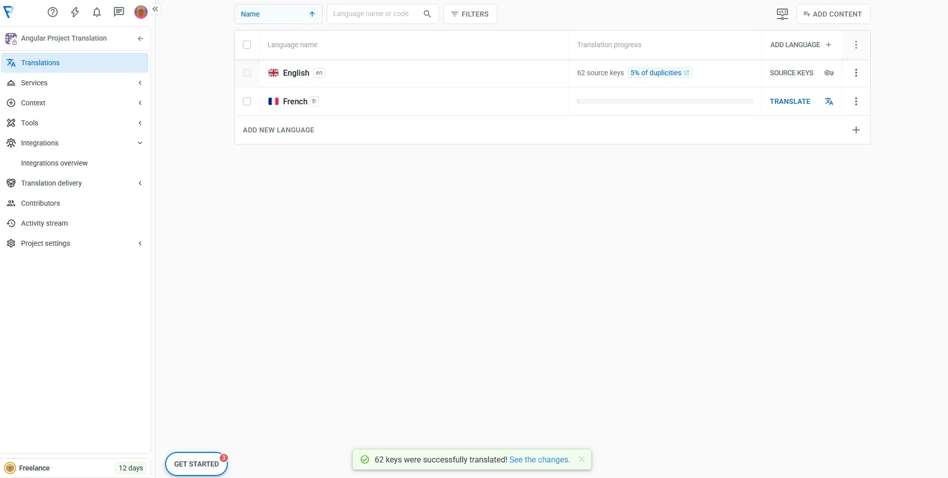Screen dimensions: 948x478
Task: Open the help question mark icon
Action: coord(53,13)
